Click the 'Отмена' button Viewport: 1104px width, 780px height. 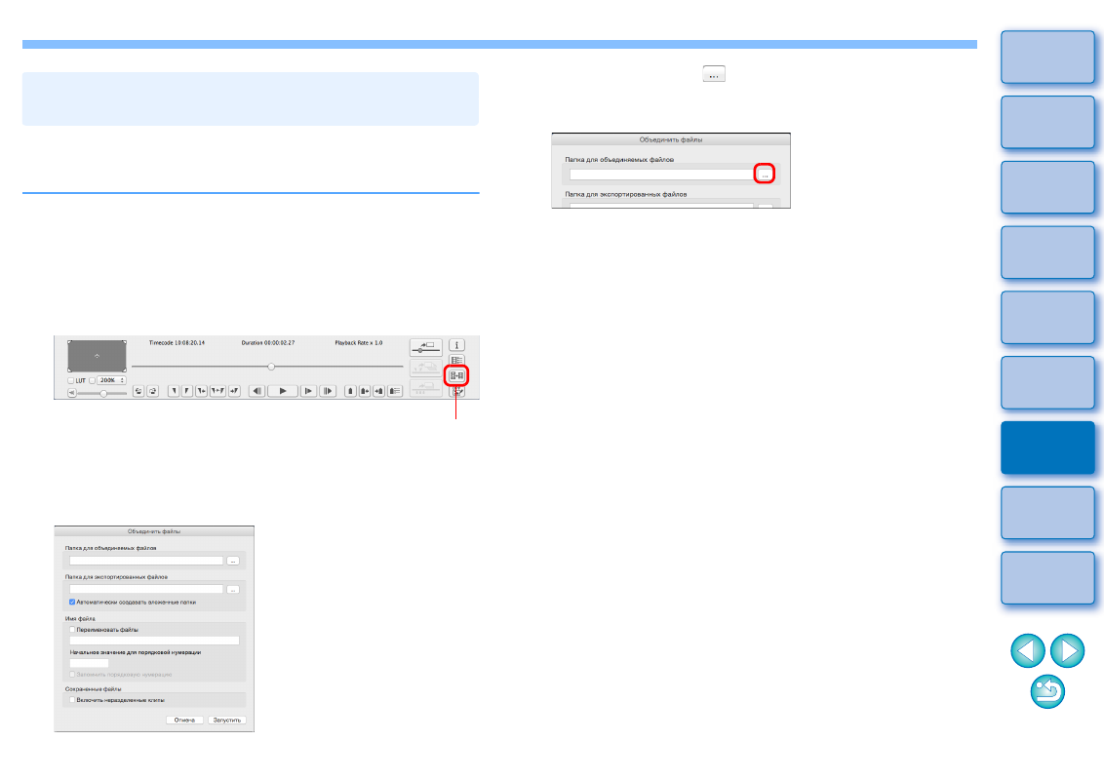click(x=184, y=721)
